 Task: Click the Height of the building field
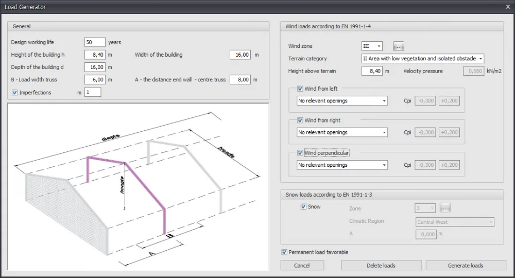pyautogui.click(x=95, y=55)
